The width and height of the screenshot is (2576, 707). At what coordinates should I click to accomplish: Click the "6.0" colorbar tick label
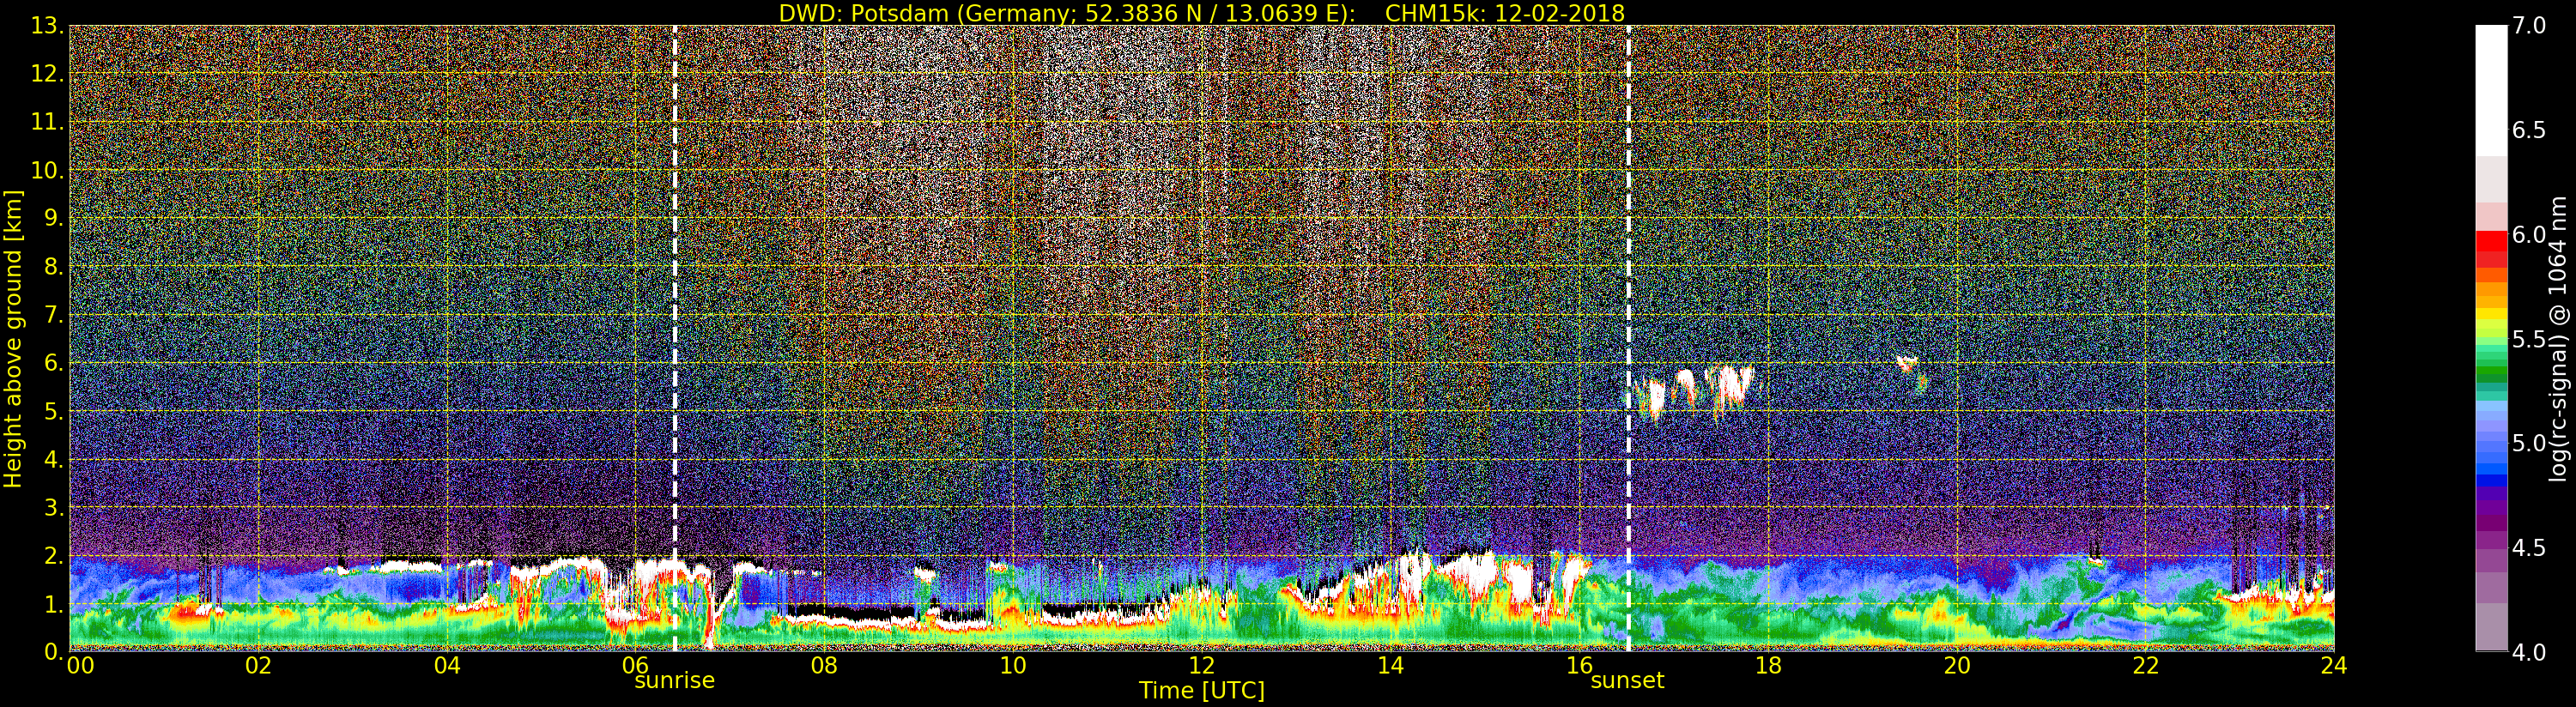[2530, 234]
